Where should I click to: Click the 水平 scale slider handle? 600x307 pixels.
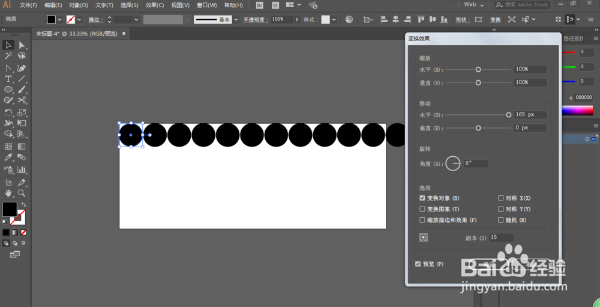(478, 69)
